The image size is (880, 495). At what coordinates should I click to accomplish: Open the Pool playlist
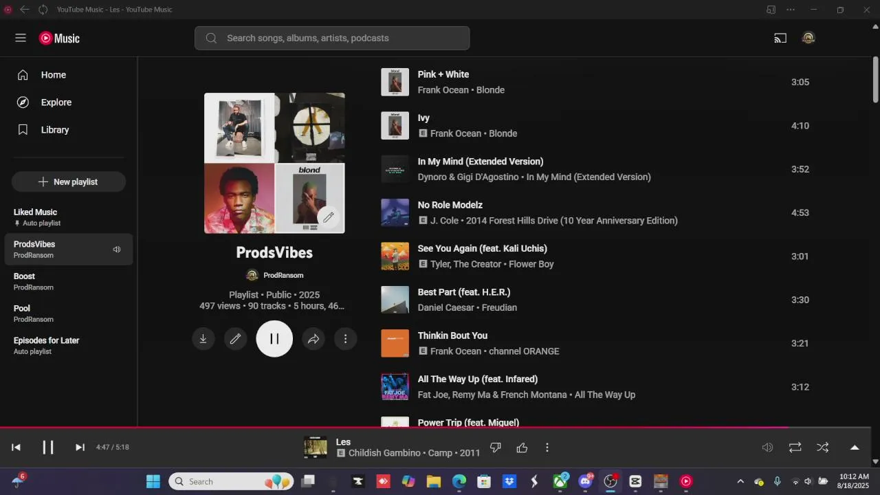69,313
